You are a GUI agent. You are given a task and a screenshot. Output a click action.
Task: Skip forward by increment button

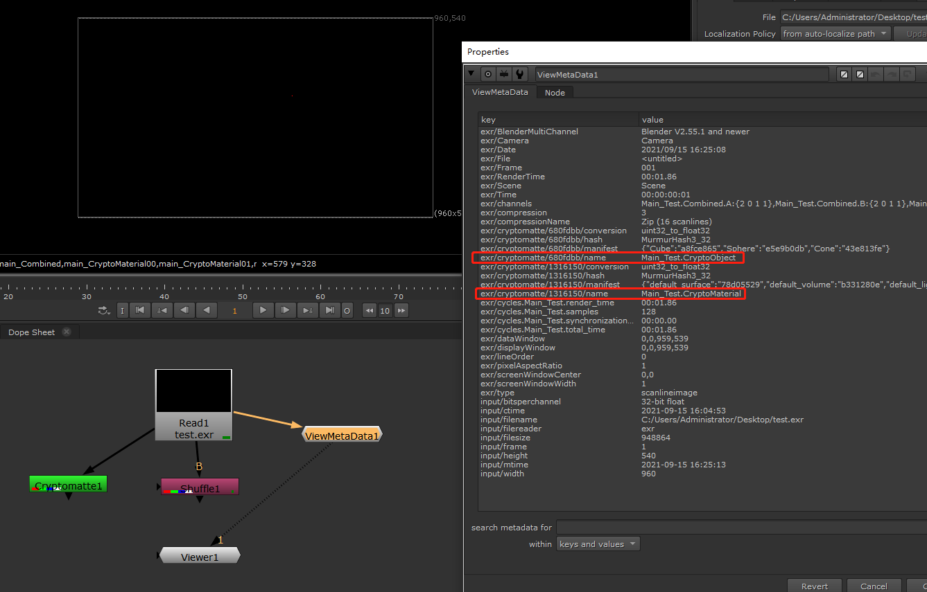pyautogui.click(x=401, y=311)
